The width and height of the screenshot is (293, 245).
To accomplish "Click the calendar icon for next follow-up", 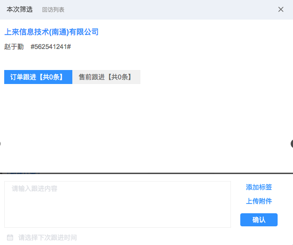I will (x=10, y=238).
